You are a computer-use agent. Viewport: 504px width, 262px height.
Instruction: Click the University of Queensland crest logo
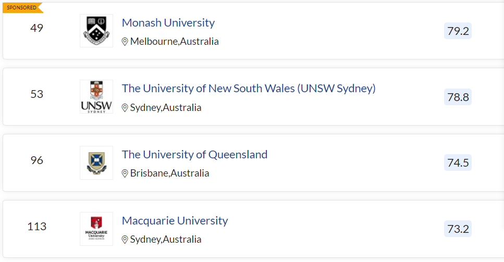click(x=96, y=163)
